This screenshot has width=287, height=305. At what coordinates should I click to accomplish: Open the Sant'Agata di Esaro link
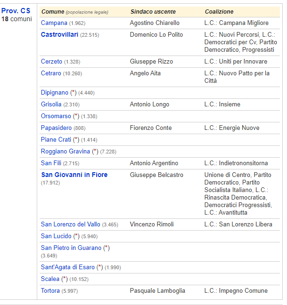67,267
